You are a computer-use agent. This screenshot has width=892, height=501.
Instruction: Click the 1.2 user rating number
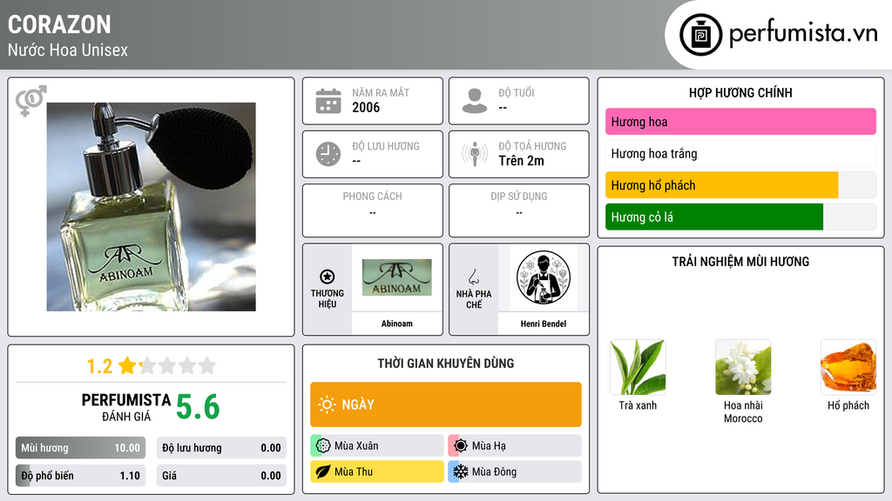coord(99,366)
